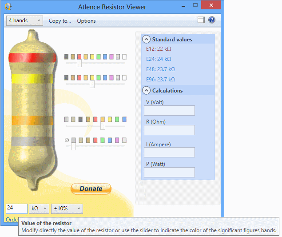Image resolution: width=282 pixels, height=237 pixels.
Task: Pick white swatch for the first band
Action: pyautogui.click(x=124, y=57)
